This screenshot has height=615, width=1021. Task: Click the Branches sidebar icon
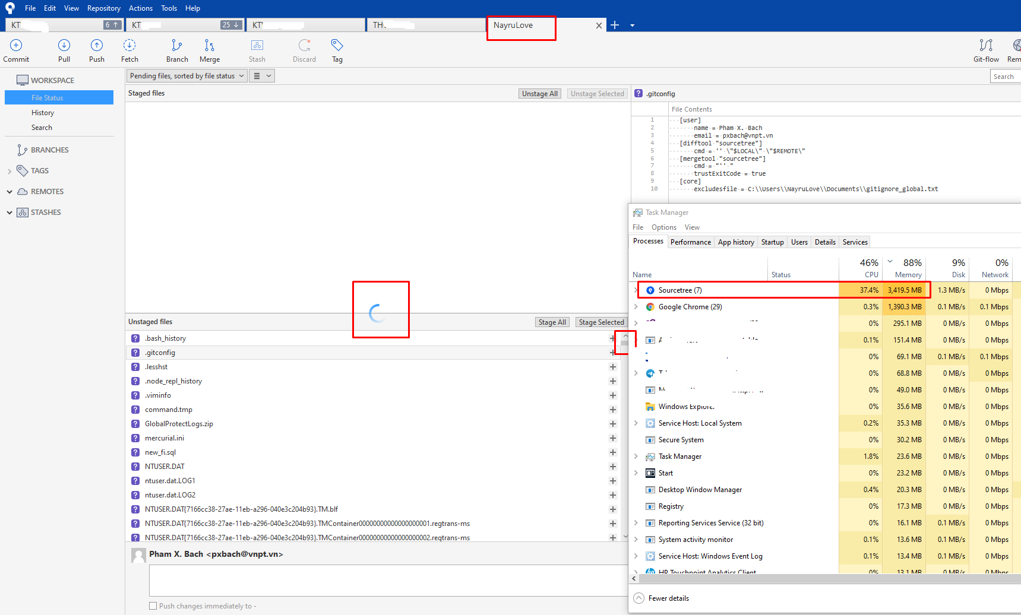click(x=22, y=150)
